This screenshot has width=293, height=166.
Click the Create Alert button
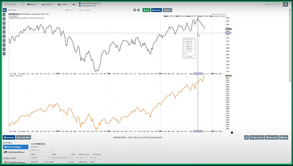[23, 138]
